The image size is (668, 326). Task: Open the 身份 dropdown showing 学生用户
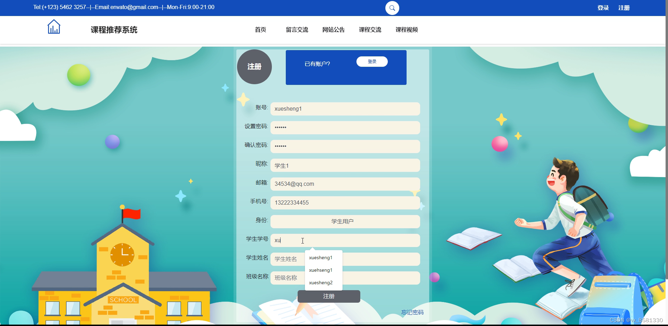click(345, 222)
